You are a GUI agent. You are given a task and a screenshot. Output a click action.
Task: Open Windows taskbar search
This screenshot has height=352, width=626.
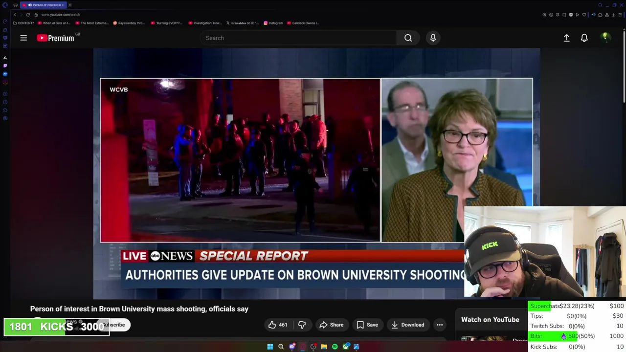coord(281,347)
